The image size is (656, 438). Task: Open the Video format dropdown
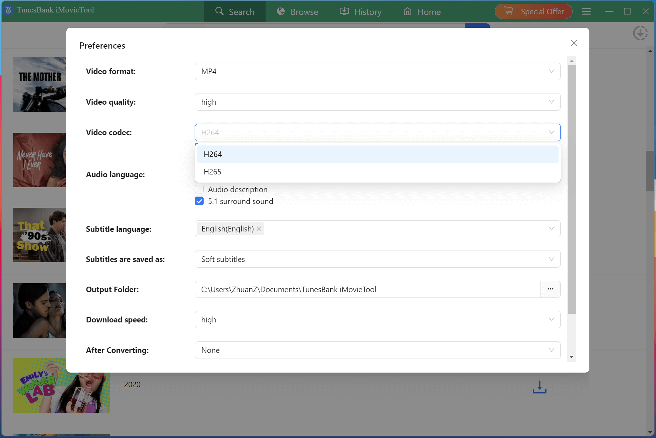551,71
